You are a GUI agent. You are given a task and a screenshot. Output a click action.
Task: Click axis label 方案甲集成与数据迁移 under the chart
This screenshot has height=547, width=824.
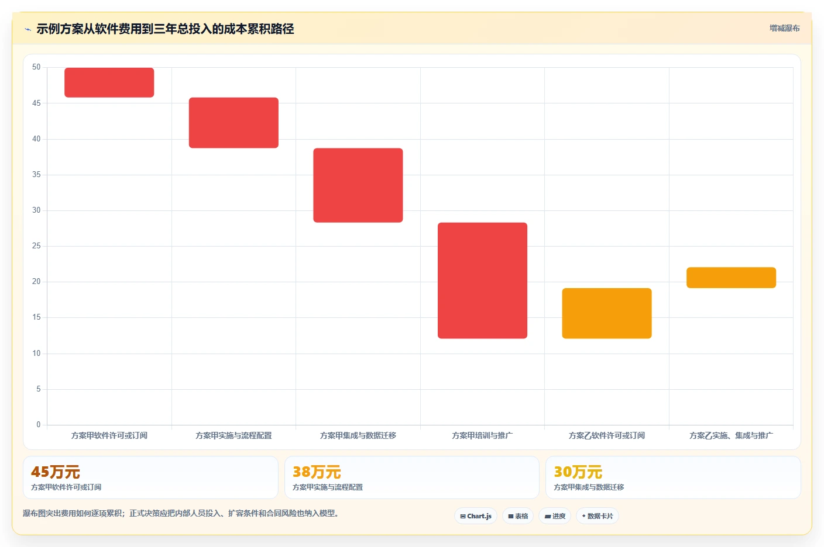358,435
